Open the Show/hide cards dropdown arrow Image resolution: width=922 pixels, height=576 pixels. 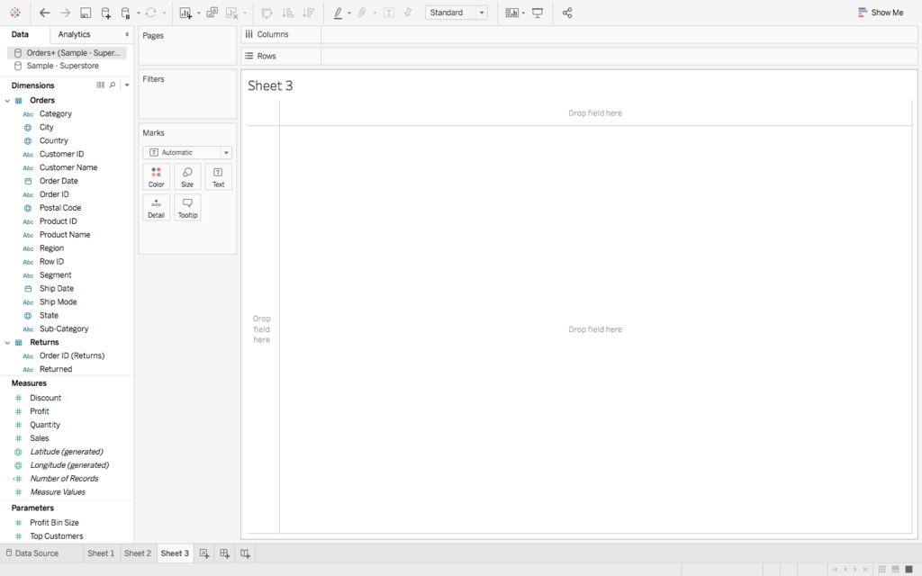click(523, 13)
